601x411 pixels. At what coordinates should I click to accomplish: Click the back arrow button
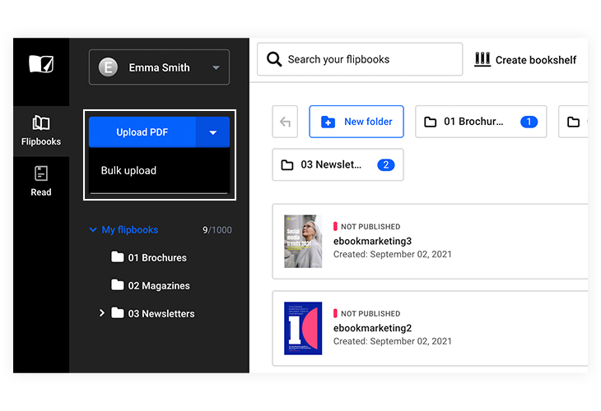tap(285, 122)
